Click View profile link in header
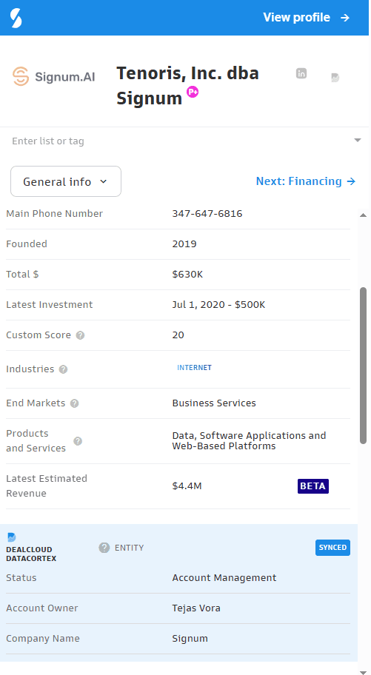371x675 pixels. pos(307,18)
